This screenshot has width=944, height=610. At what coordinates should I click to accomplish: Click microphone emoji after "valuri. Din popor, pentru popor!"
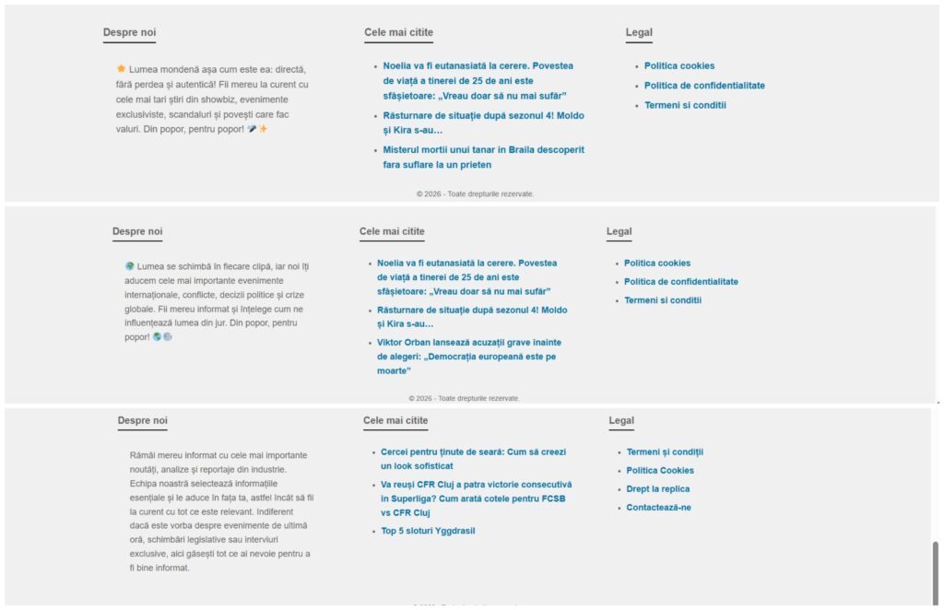(252, 129)
